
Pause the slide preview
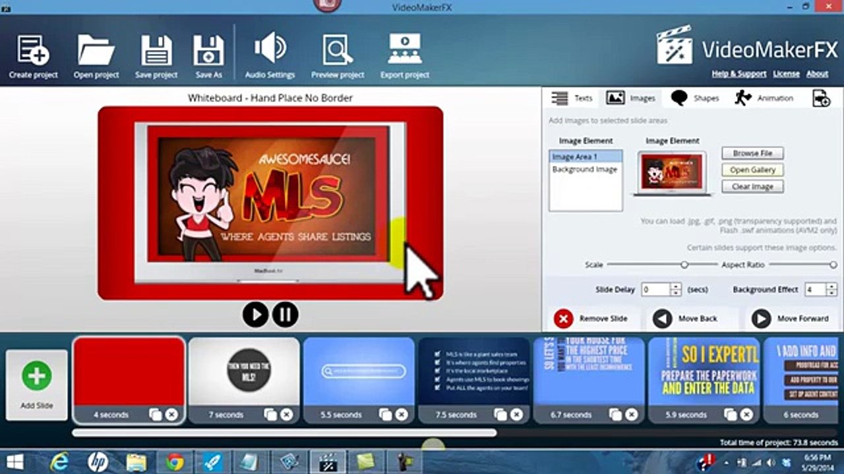(286, 315)
